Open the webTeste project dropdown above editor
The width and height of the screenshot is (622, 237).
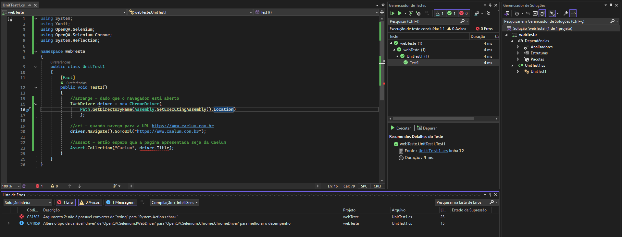(x=64, y=12)
